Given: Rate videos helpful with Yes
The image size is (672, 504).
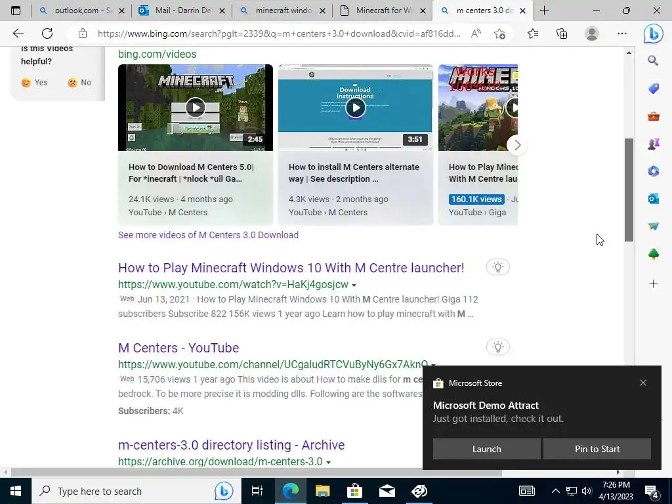Looking at the screenshot, I should 34,82.
